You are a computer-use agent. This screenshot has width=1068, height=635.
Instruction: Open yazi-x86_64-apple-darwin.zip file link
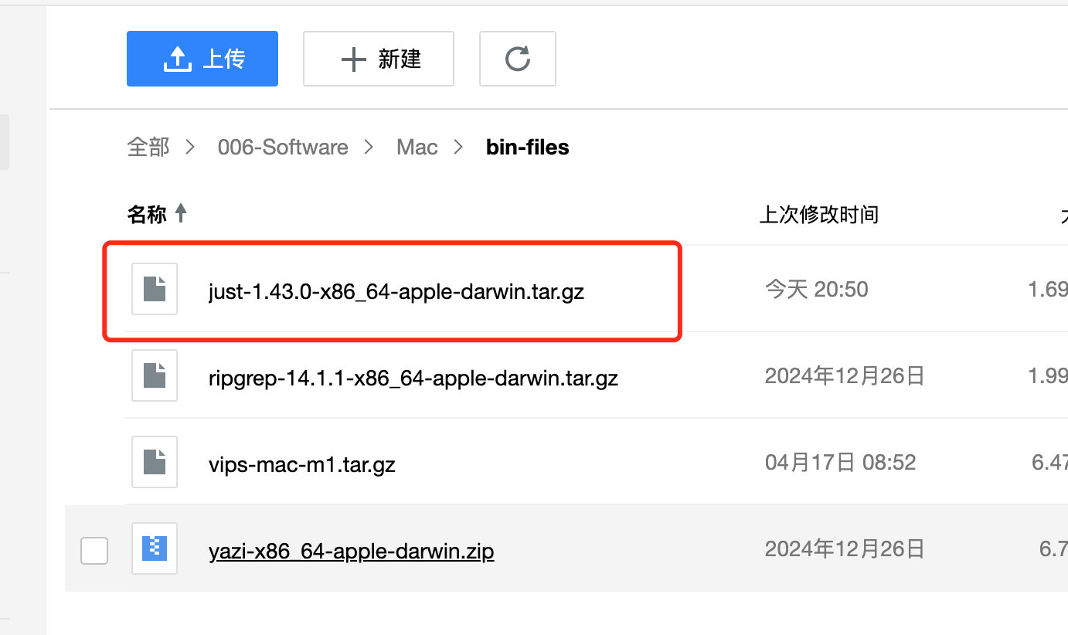tap(351, 552)
